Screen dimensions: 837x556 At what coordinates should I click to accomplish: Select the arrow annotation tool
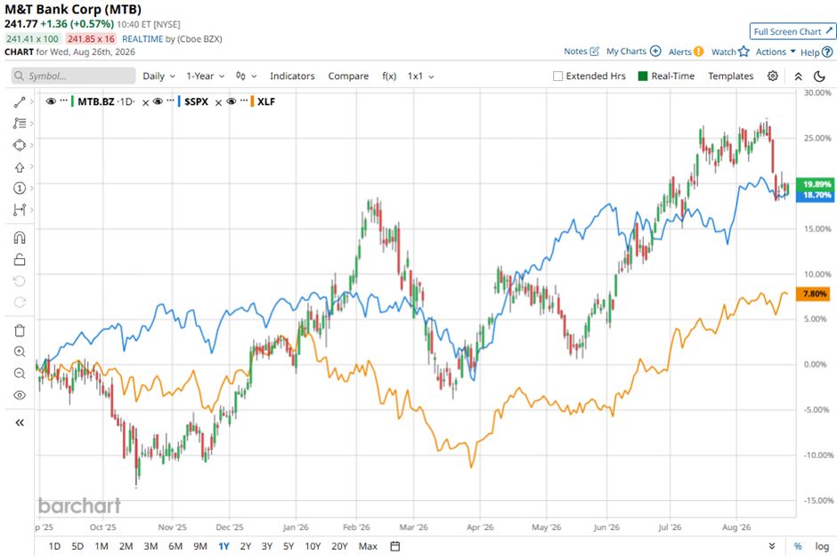(x=20, y=167)
